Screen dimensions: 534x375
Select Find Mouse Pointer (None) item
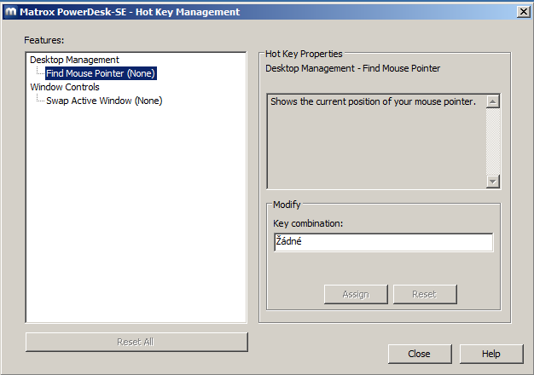click(x=101, y=73)
